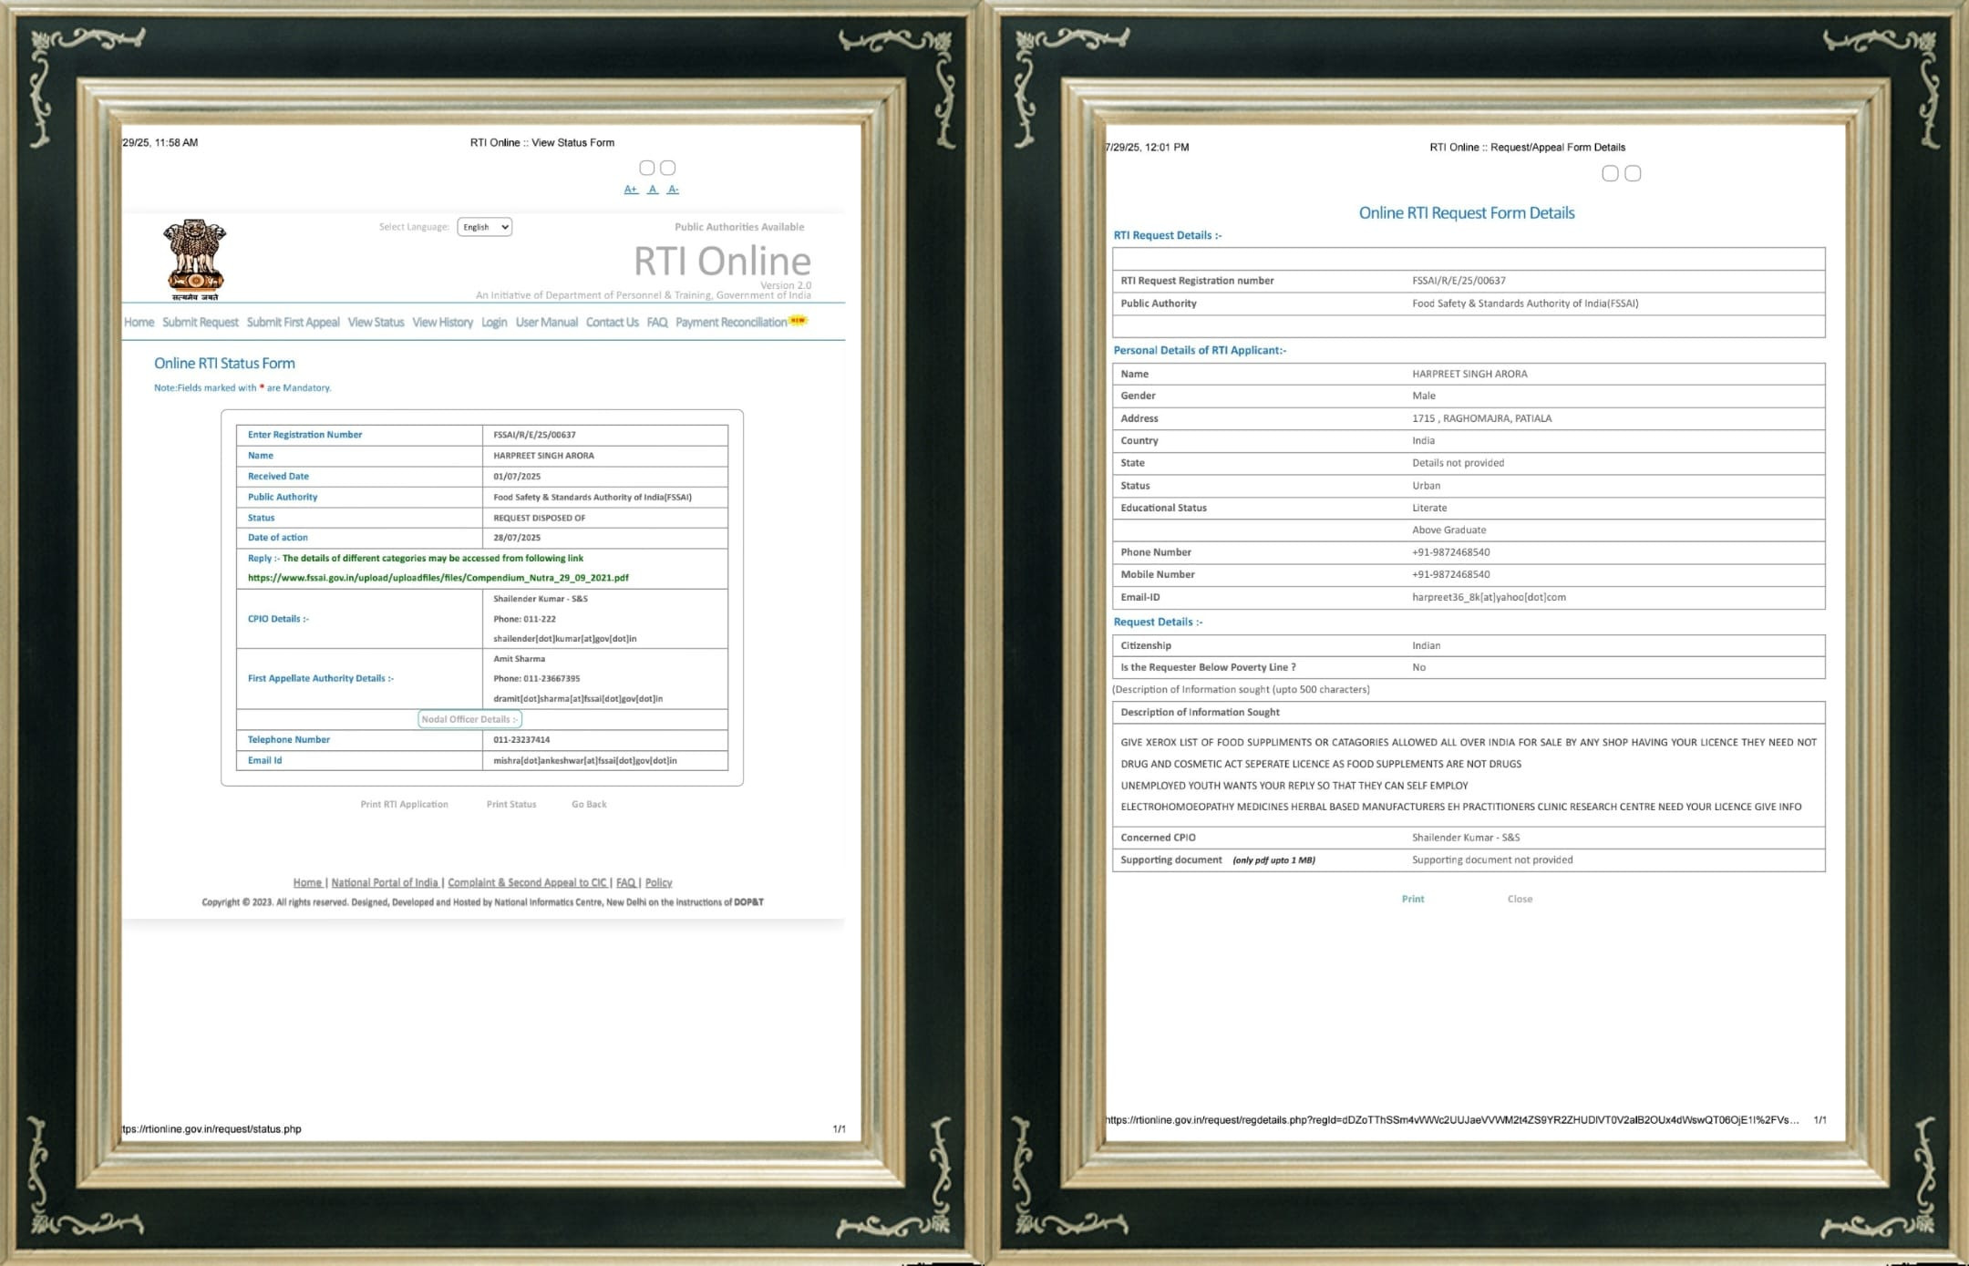1969x1266 pixels.
Task: Click 'Online RTI Request Form Details' heading
Action: pos(1467,213)
